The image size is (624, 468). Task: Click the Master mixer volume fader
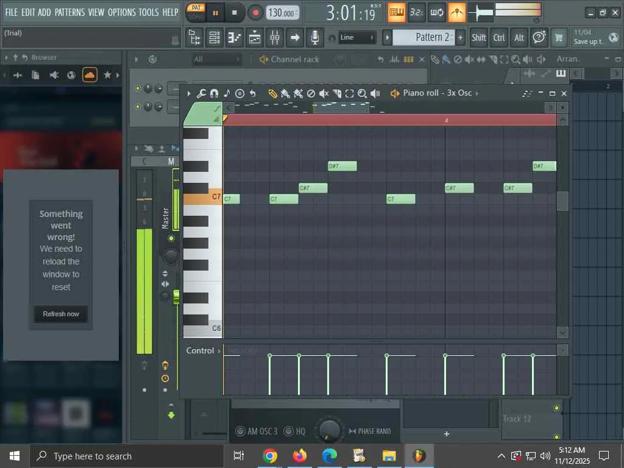pyautogui.click(x=176, y=297)
